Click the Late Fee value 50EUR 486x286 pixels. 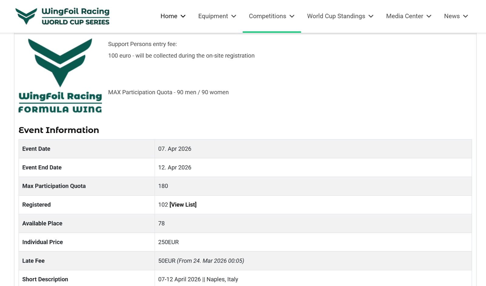167,261
